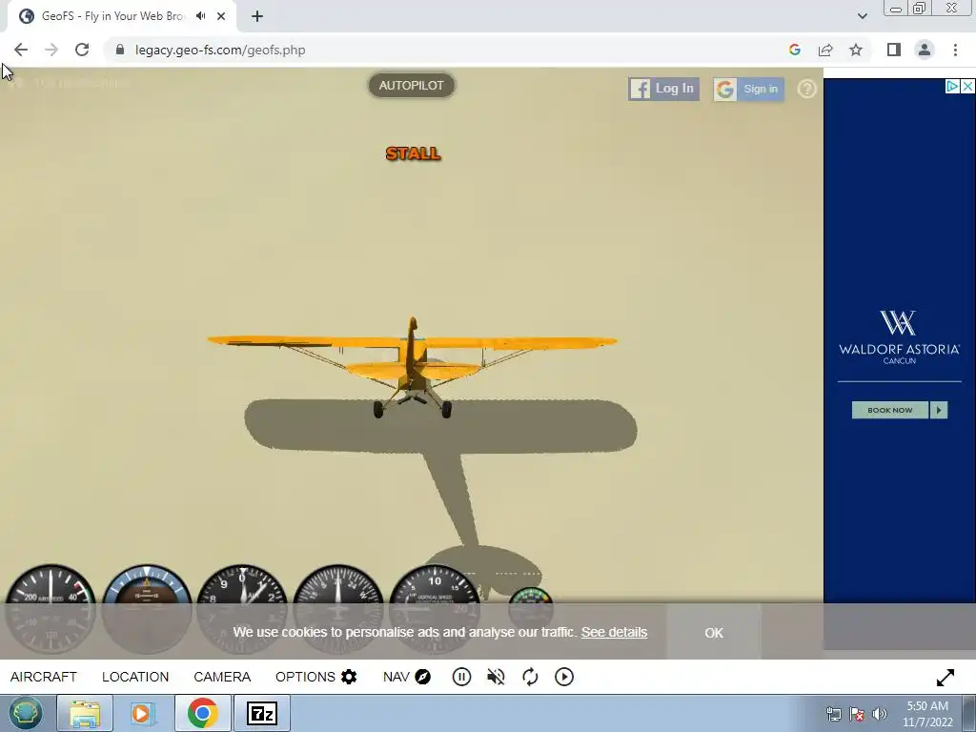Viewport: 976px width, 732px height.
Task: Click the airspeed indicator gauge
Action: coord(51,609)
